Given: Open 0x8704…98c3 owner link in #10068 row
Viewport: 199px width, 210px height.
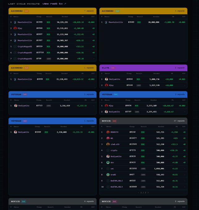Looking at the screenshot, I should pyautogui.click(x=117, y=187).
